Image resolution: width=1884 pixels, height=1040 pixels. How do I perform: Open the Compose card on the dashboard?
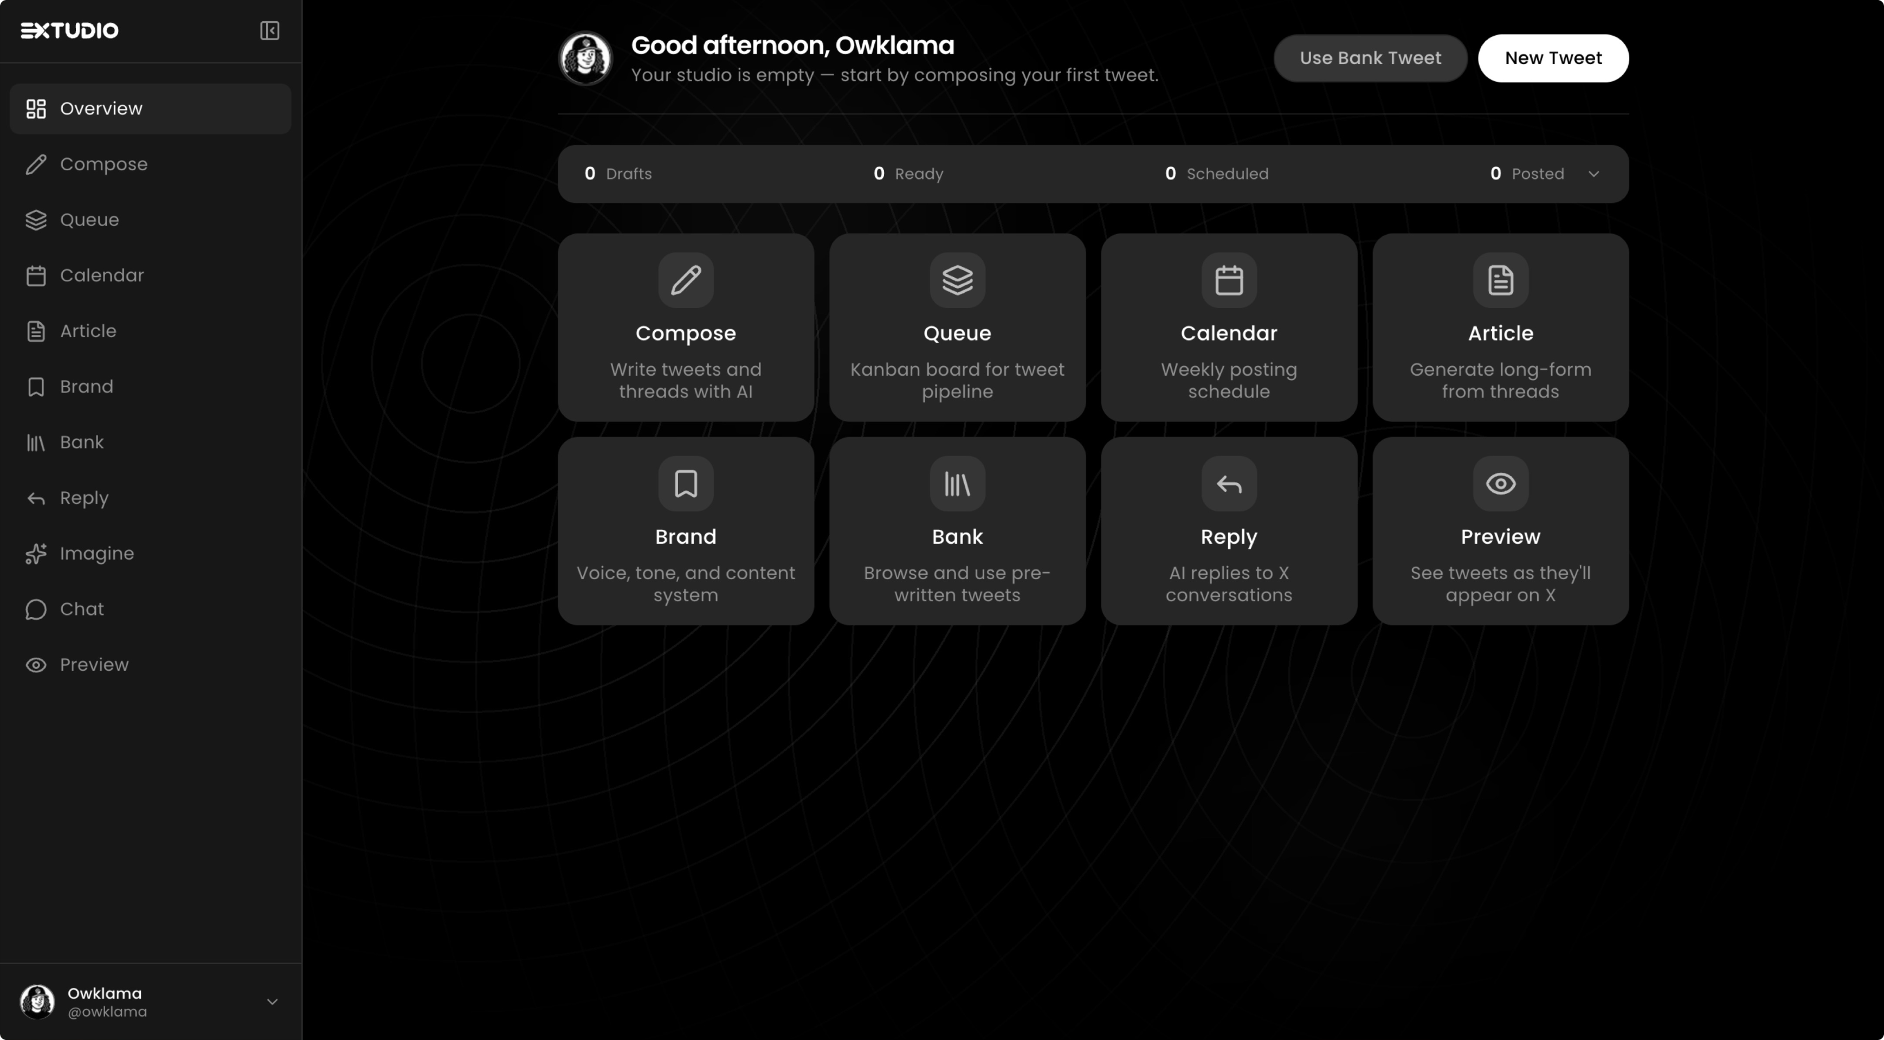point(685,327)
